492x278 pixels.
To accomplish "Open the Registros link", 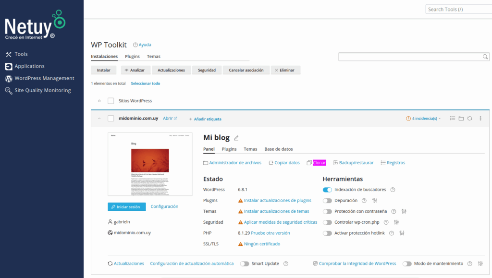I will coord(393,163).
